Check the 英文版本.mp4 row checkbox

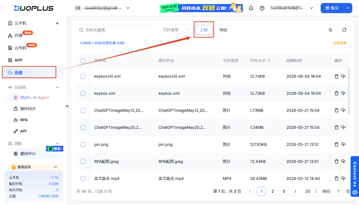(x=83, y=178)
